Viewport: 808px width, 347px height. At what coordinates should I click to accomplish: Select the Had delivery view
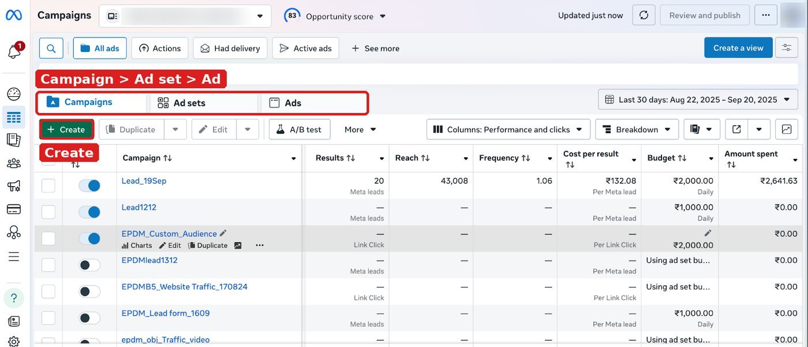coord(230,48)
